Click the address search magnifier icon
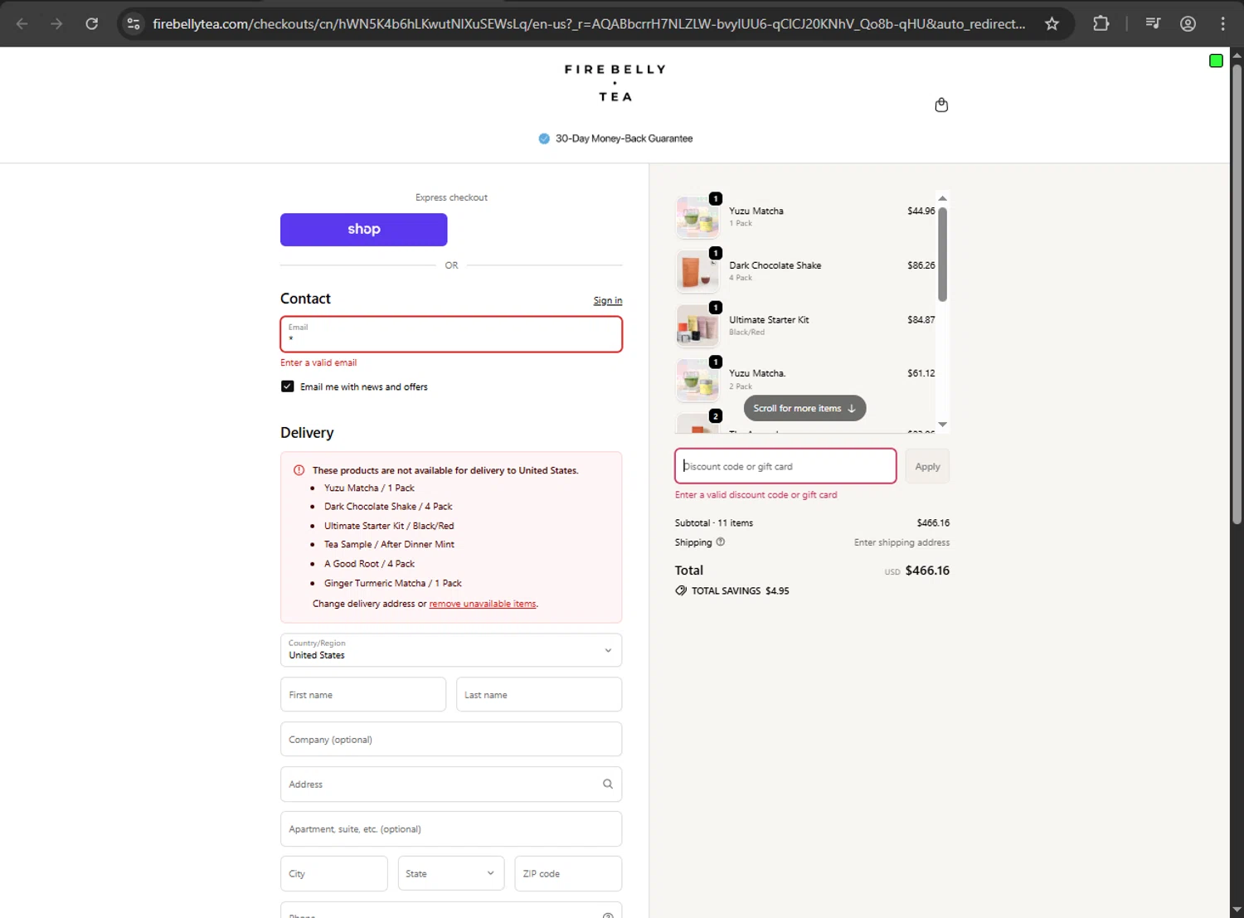The image size is (1244, 918). click(608, 784)
